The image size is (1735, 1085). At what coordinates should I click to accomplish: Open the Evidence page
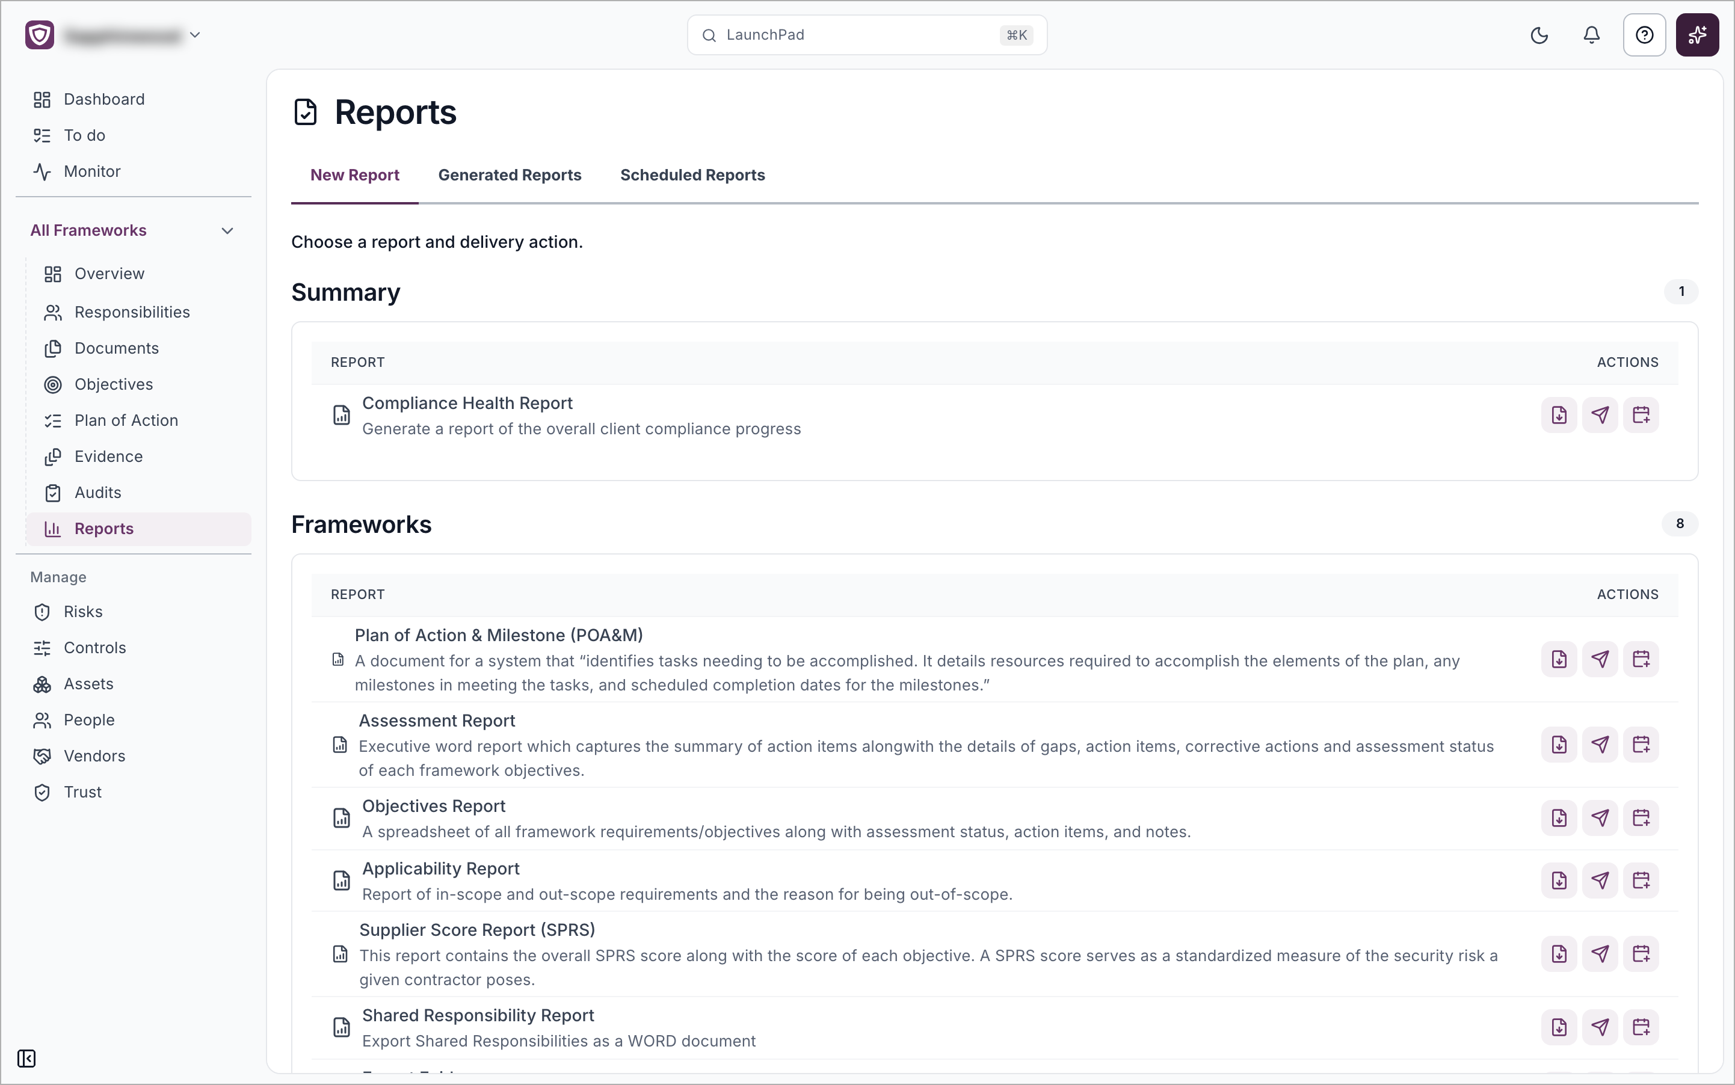(x=139, y=456)
